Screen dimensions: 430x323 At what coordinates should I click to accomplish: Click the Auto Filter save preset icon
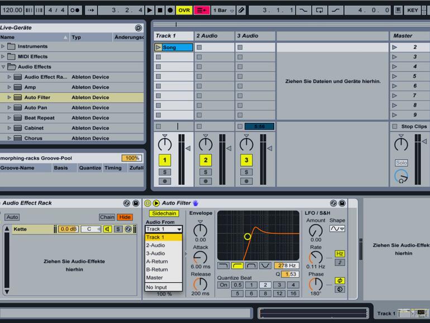pyautogui.click(x=342, y=203)
